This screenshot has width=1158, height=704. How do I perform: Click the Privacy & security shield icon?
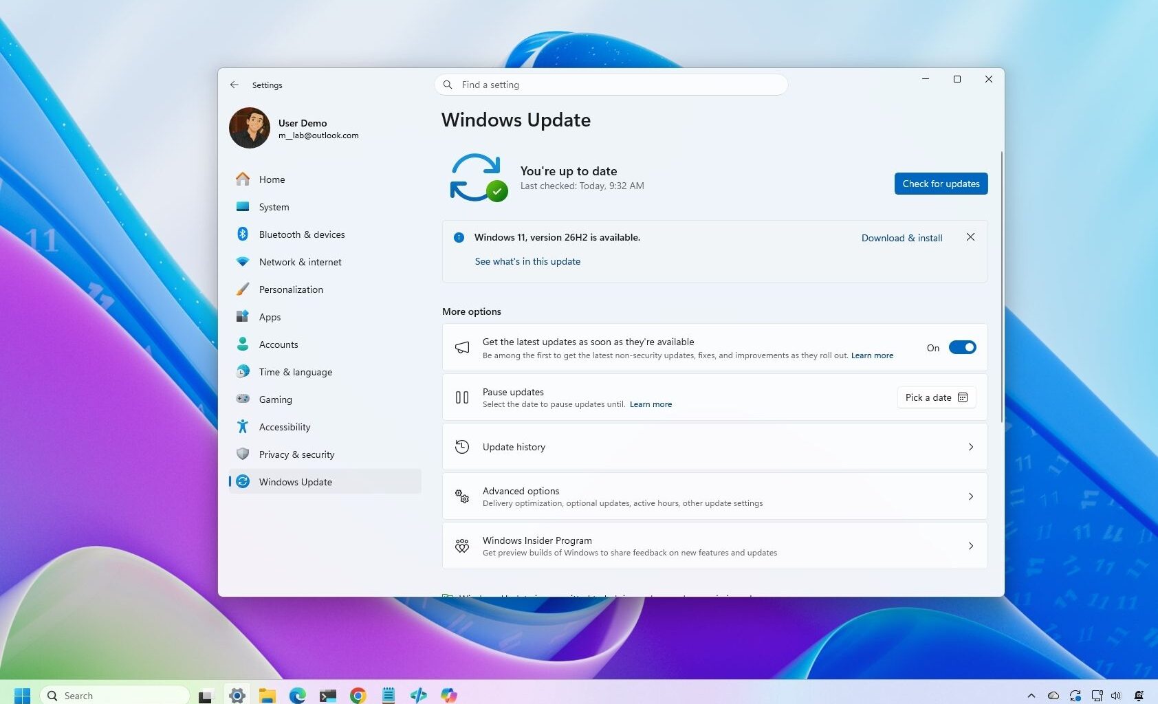coord(243,454)
